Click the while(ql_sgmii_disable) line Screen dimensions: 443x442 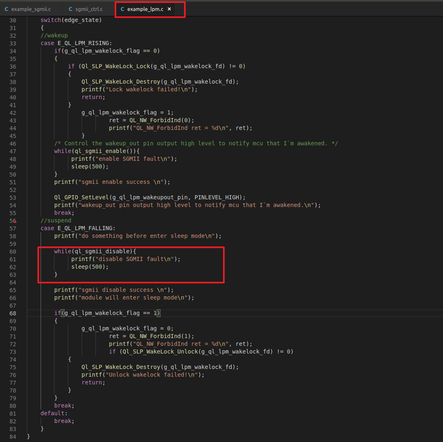[x=95, y=251]
